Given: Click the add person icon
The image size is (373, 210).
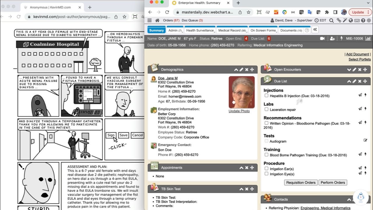Looking at the screenshot, I should pos(332,38).
